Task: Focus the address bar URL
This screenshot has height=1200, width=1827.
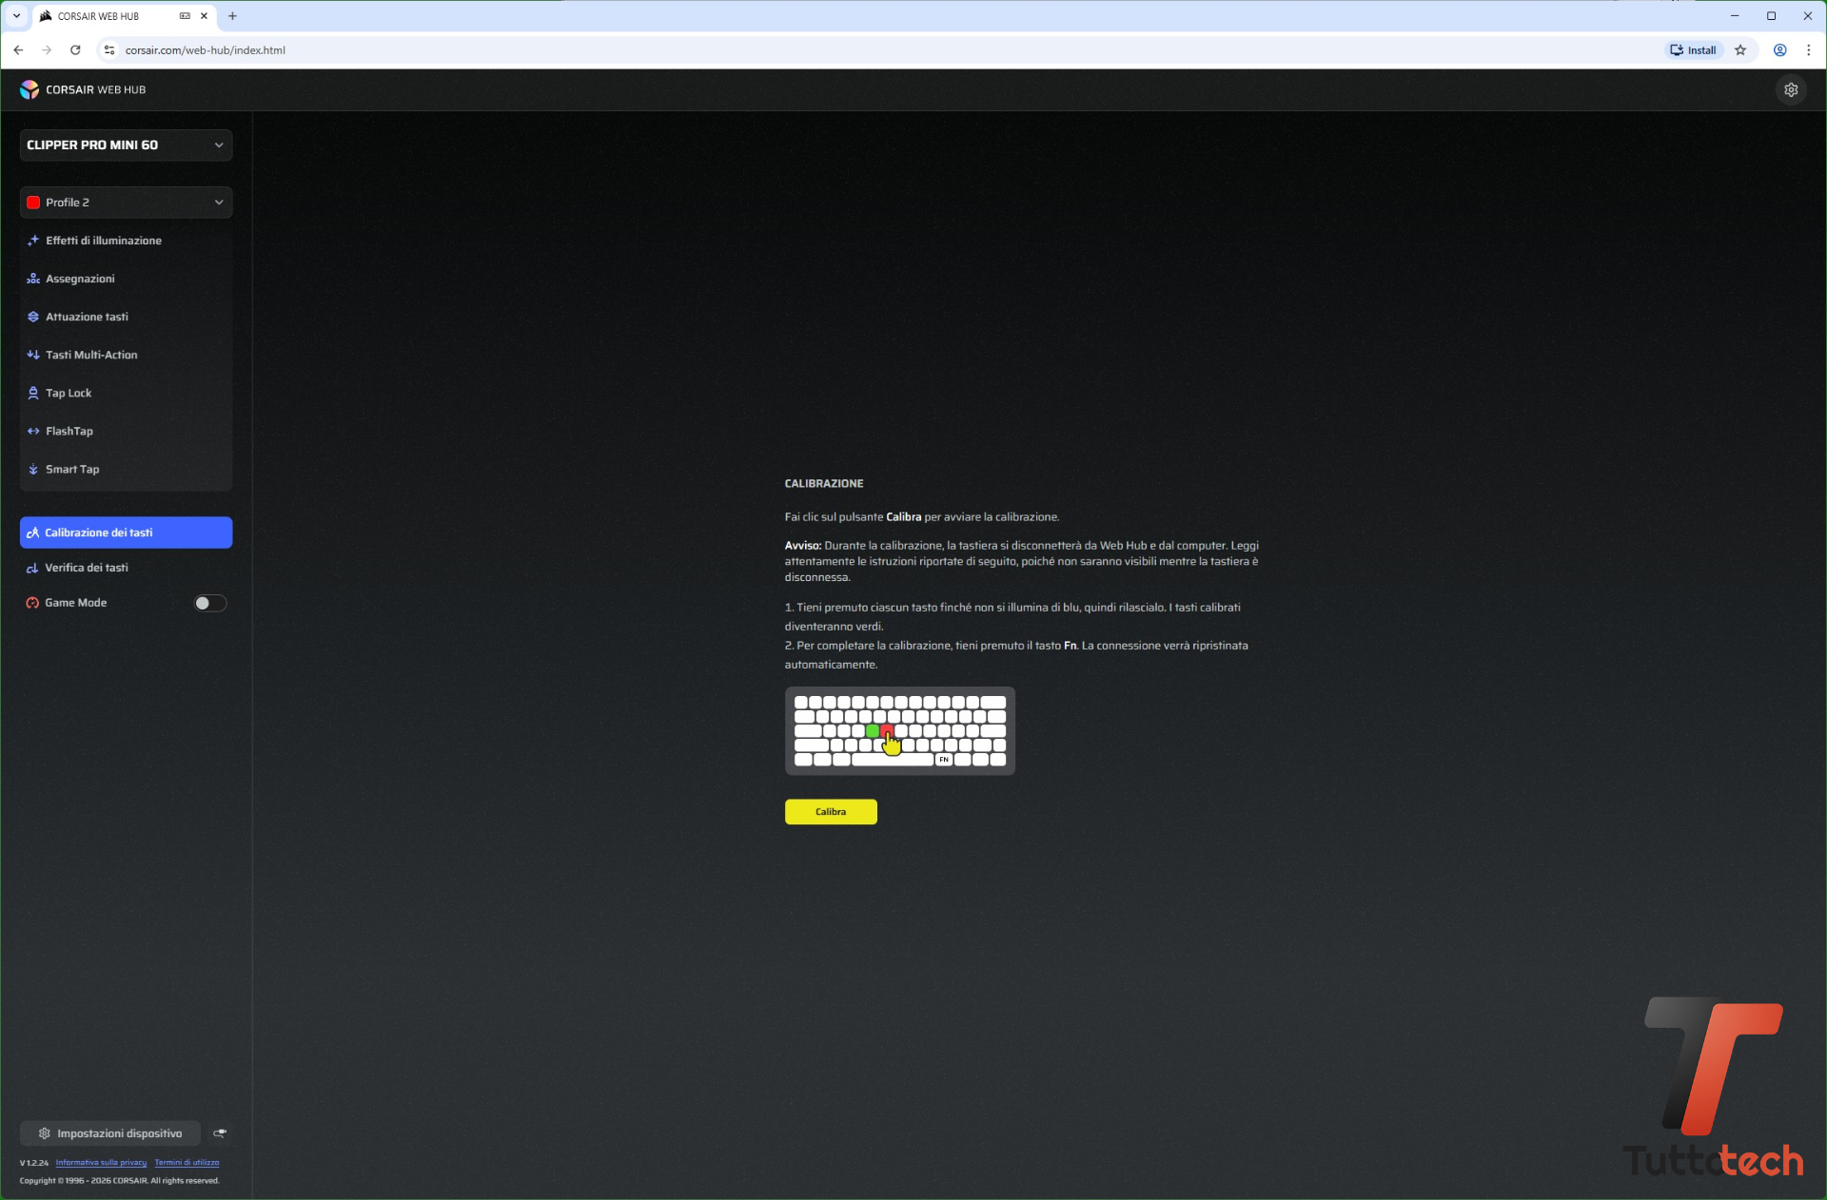Action: (x=206, y=50)
